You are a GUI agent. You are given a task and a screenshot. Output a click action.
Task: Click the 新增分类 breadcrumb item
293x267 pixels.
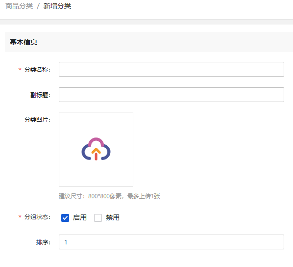[57, 6]
